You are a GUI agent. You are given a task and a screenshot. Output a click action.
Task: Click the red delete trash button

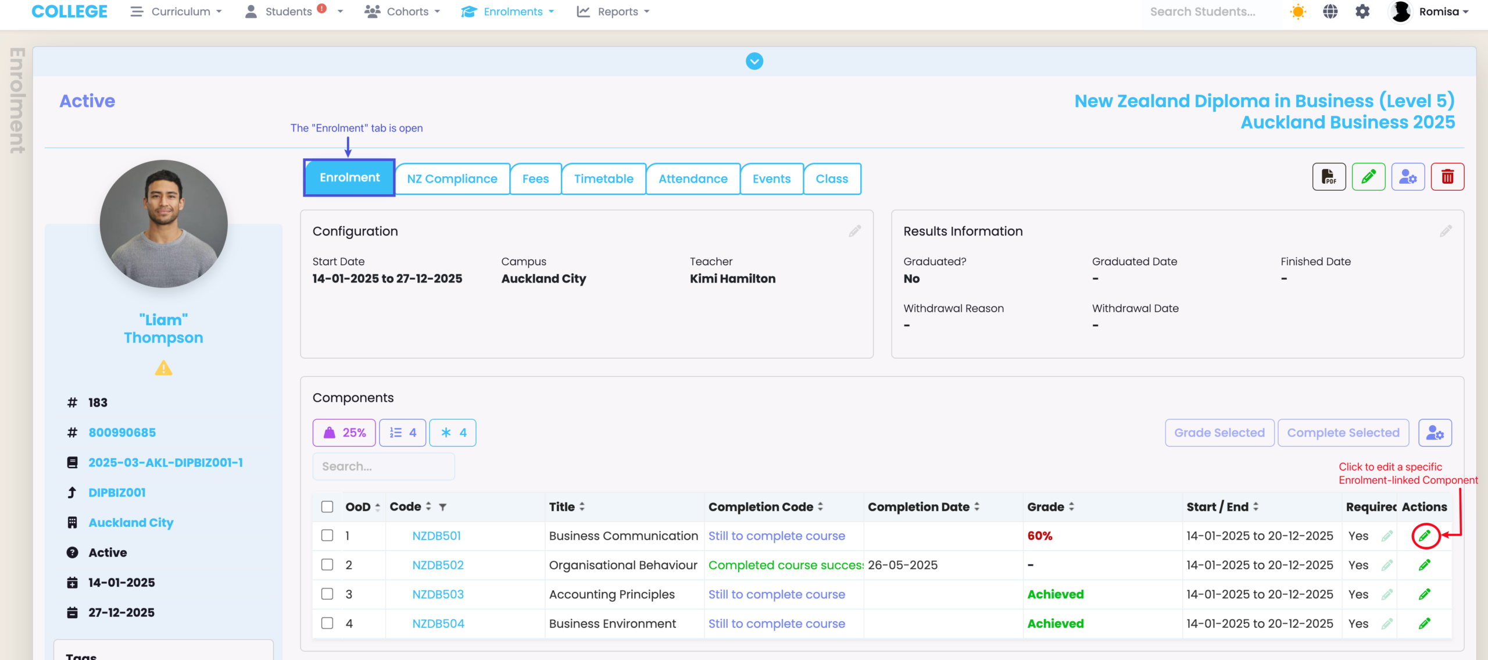click(1447, 177)
